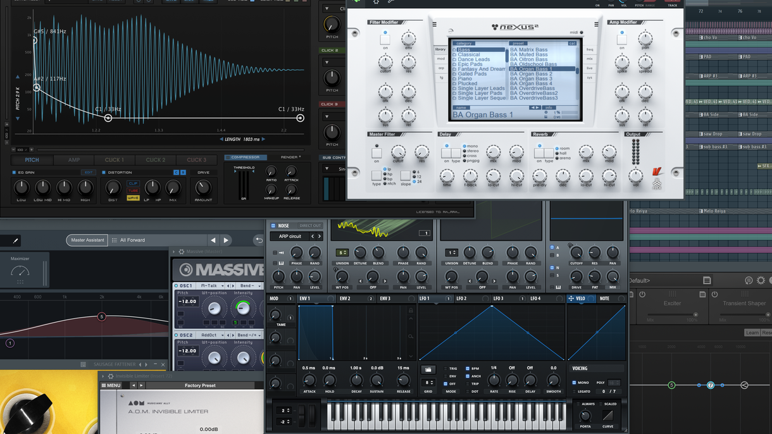Viewport: 772px width, 434px height.
Task: Click the Sausage Fattener next arrow
Action: (146, 364)
